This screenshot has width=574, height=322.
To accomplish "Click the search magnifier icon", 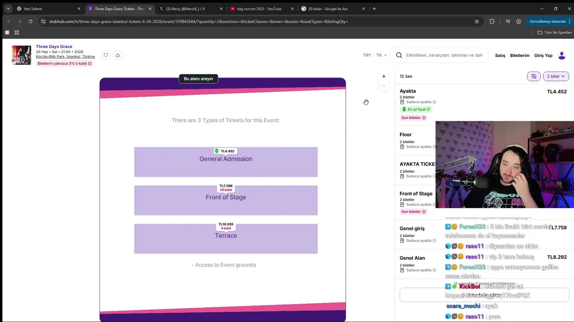I will point(399,55).
